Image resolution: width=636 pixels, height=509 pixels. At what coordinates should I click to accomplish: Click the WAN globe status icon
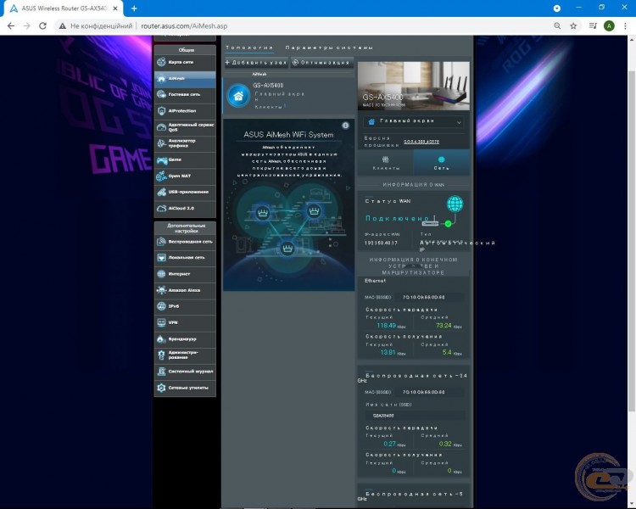455,204
